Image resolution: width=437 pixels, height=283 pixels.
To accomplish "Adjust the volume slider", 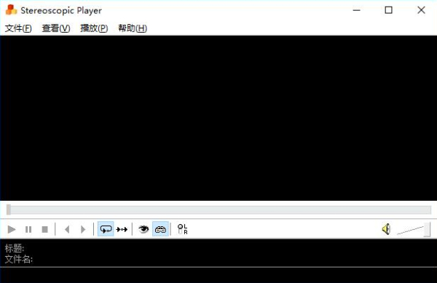I will (x=414, y=230).
